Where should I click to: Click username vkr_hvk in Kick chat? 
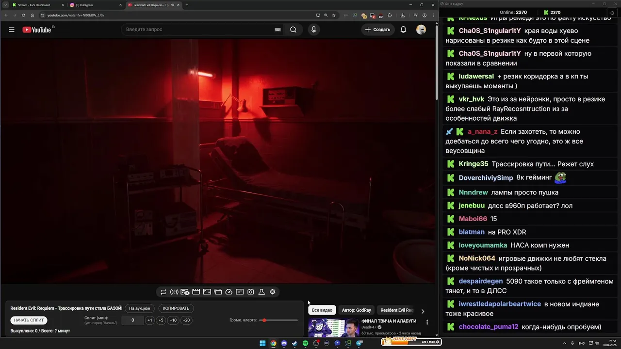(471, 99)
